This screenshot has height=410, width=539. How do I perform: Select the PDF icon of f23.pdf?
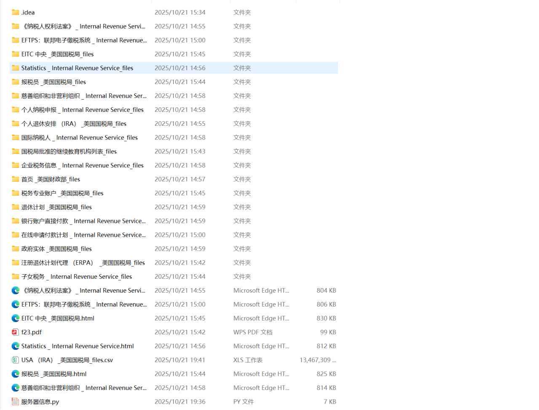pyautogui.click(x=16, y=332)
